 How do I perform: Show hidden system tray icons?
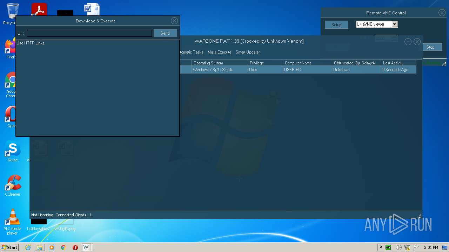click(x=381, y=247)
